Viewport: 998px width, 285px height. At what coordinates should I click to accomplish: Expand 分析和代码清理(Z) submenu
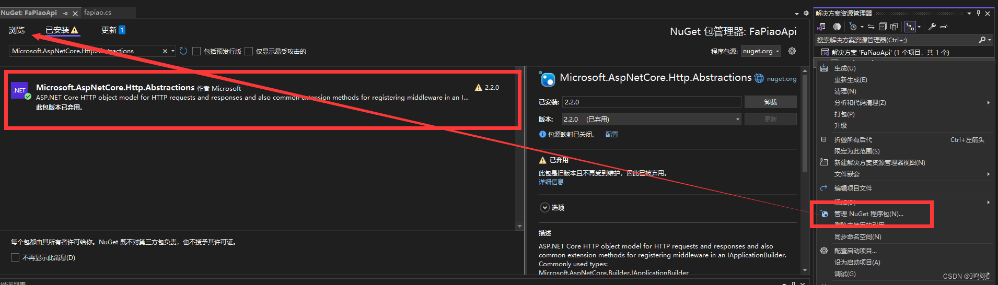(904, 103)
